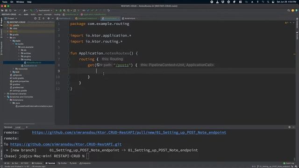The width and height of the screenshot is (299, 168).
Task: Click the Stop icon in run toolbar
Action: click(78, 10)
